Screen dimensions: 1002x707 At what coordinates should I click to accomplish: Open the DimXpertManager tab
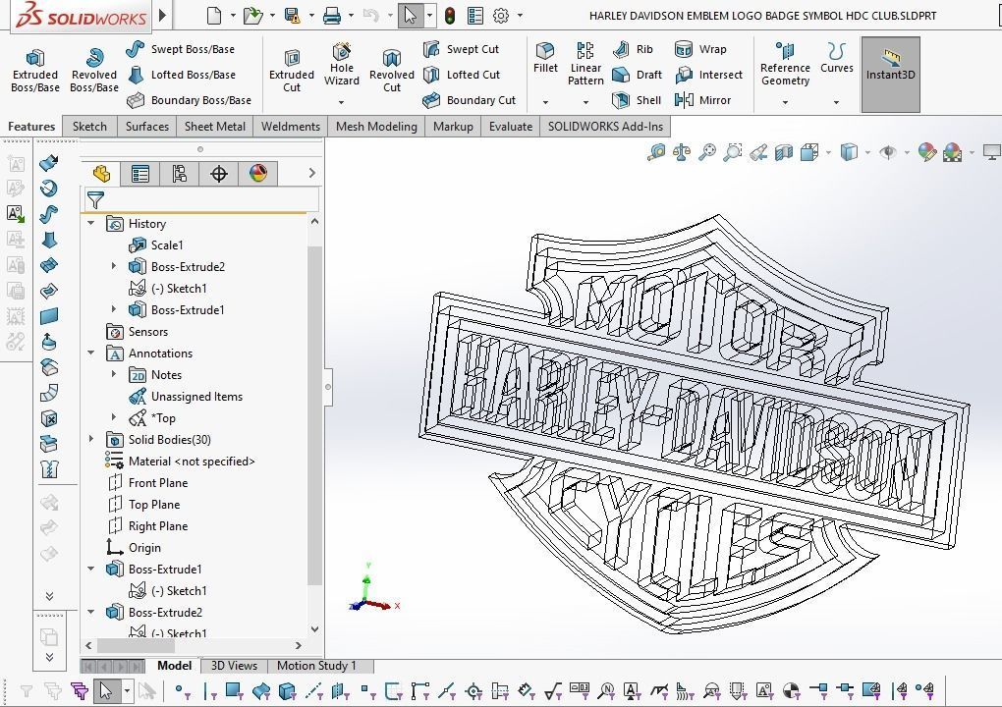tap(218, 174)
